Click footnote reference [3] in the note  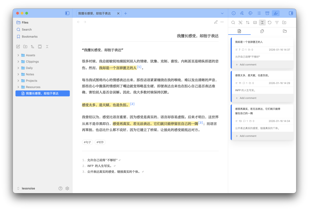(200, 123)
